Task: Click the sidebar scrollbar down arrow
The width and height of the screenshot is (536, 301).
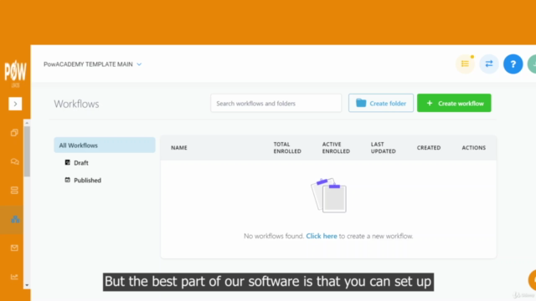Action: (x=27, y=285)
